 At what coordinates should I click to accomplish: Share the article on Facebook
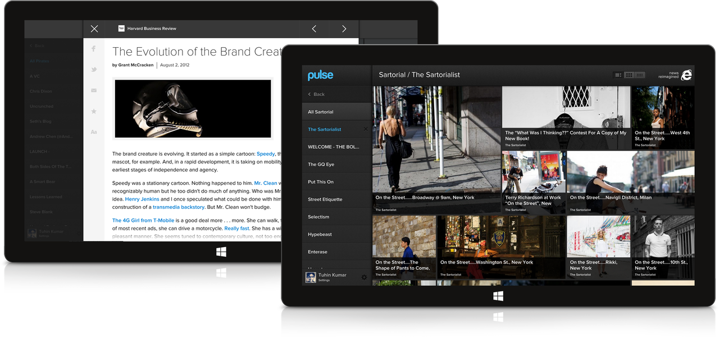point(94,49)
